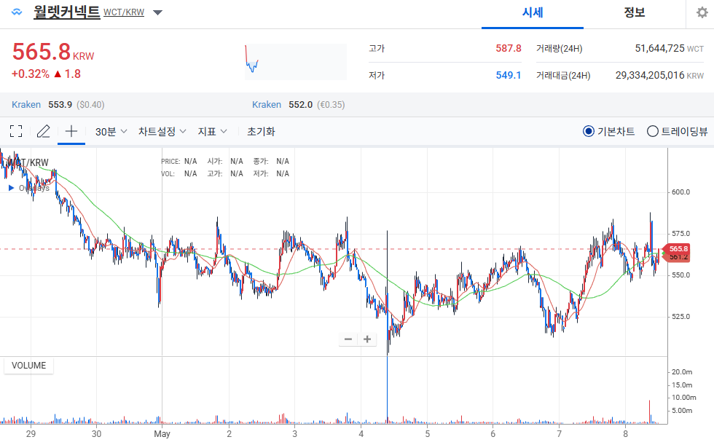Click the blue WalletConnect coin logo
The image size is (714, 445).
pos(17,12)
